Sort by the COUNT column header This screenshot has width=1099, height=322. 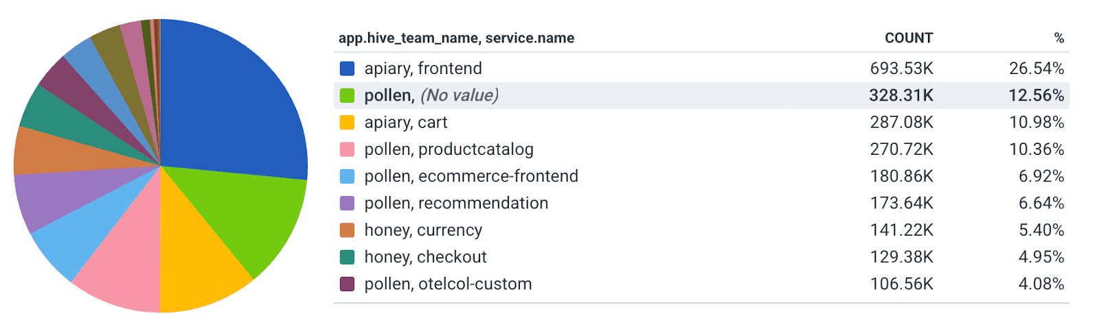click(x=908, y=38)
